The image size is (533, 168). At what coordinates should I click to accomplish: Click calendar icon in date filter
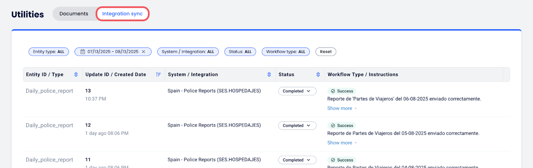coord(83,52)
